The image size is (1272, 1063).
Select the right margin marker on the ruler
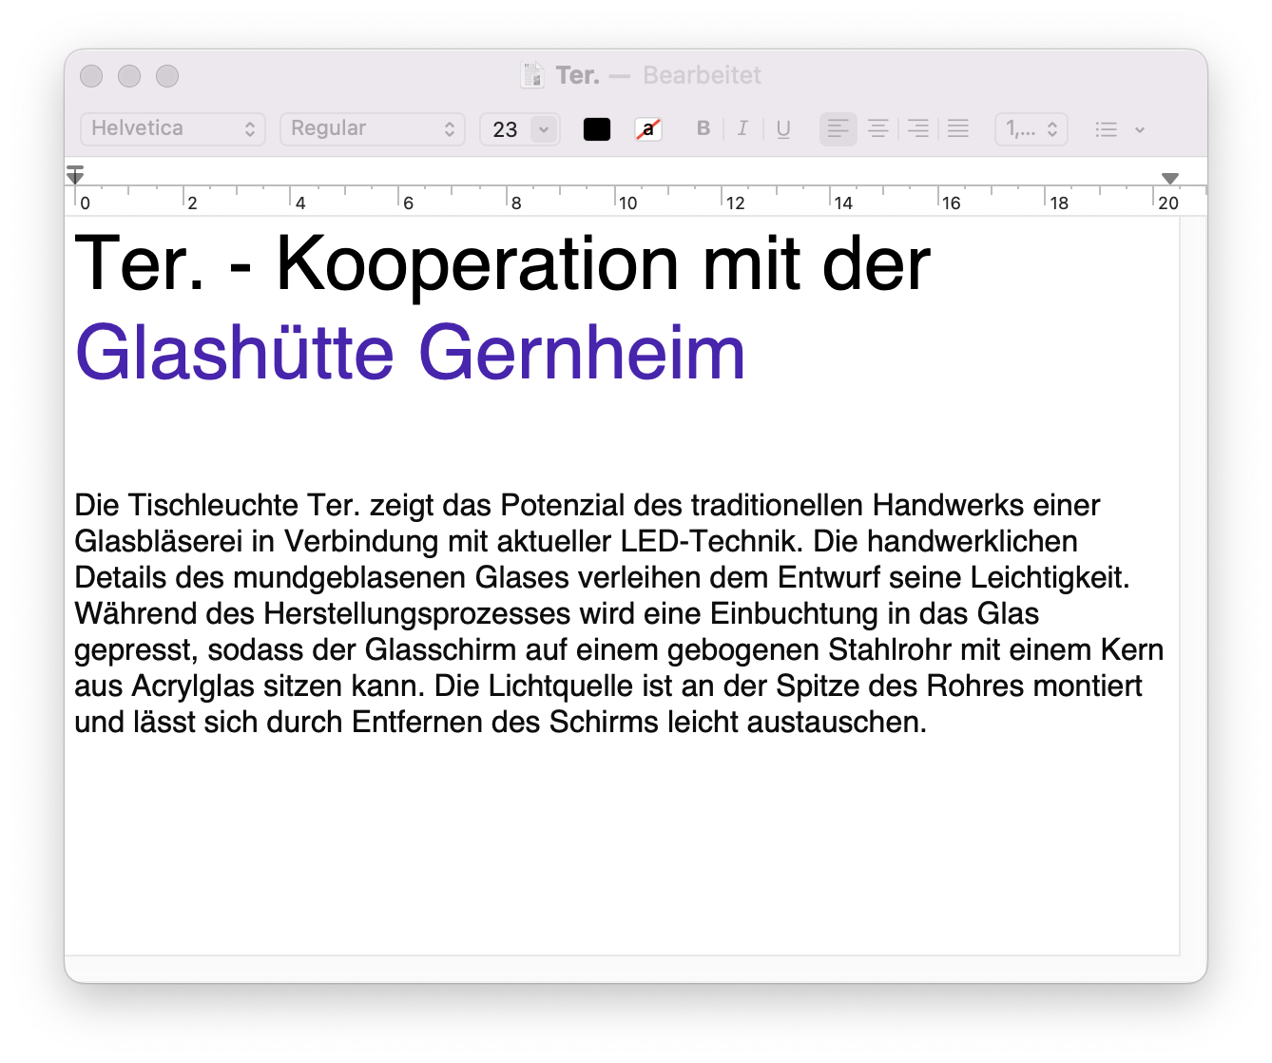(1170, 178)
